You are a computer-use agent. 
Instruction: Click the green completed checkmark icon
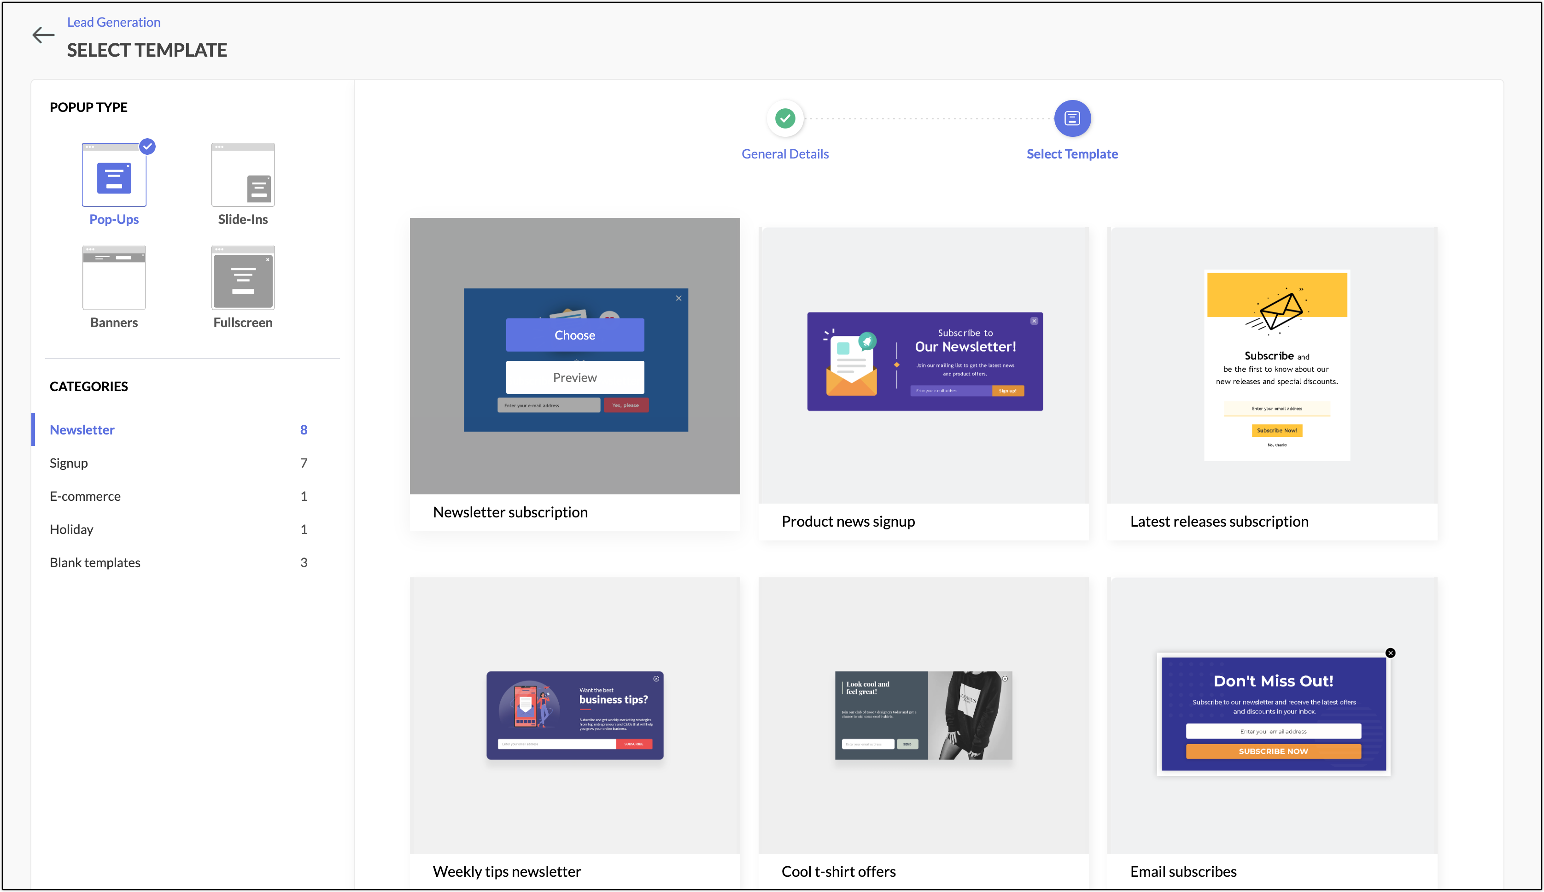(x=785, y=117)
